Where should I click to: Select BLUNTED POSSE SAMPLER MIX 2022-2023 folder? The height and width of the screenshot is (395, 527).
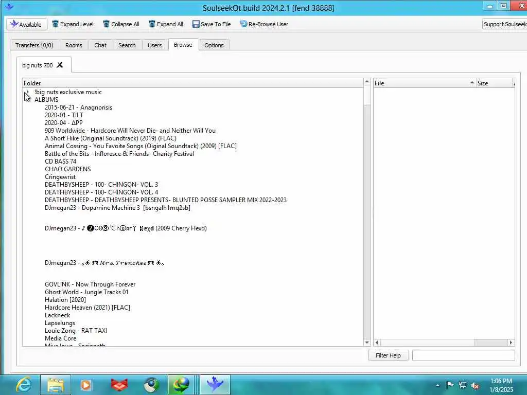[166, 200]
